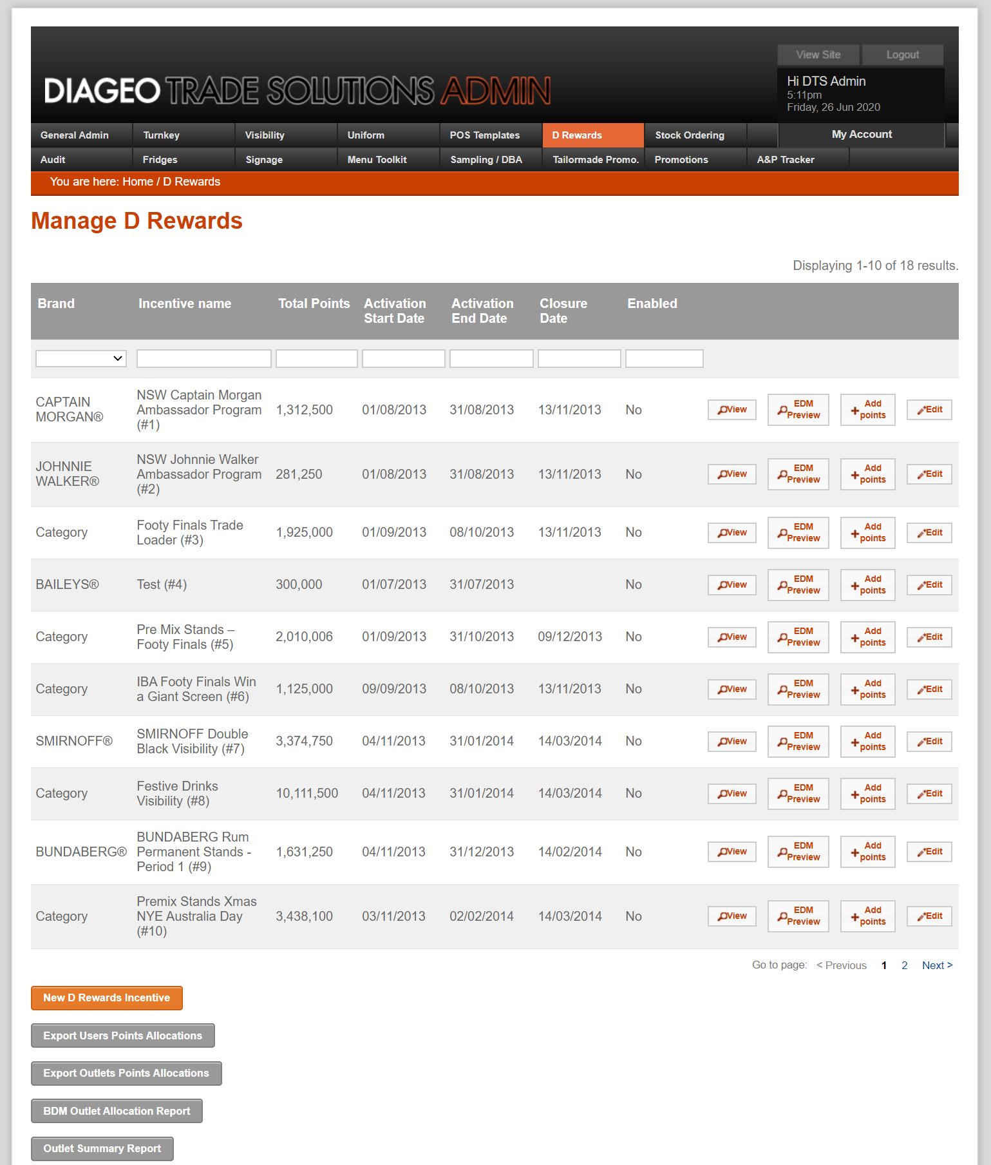Focus the Activation Start Date filter field
This screenshot has width=991, height=1165.
(404, 358)
